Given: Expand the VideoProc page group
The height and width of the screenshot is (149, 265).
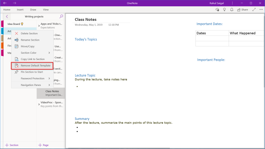Looking at the screenshot, I should click(x=39, y=104).
